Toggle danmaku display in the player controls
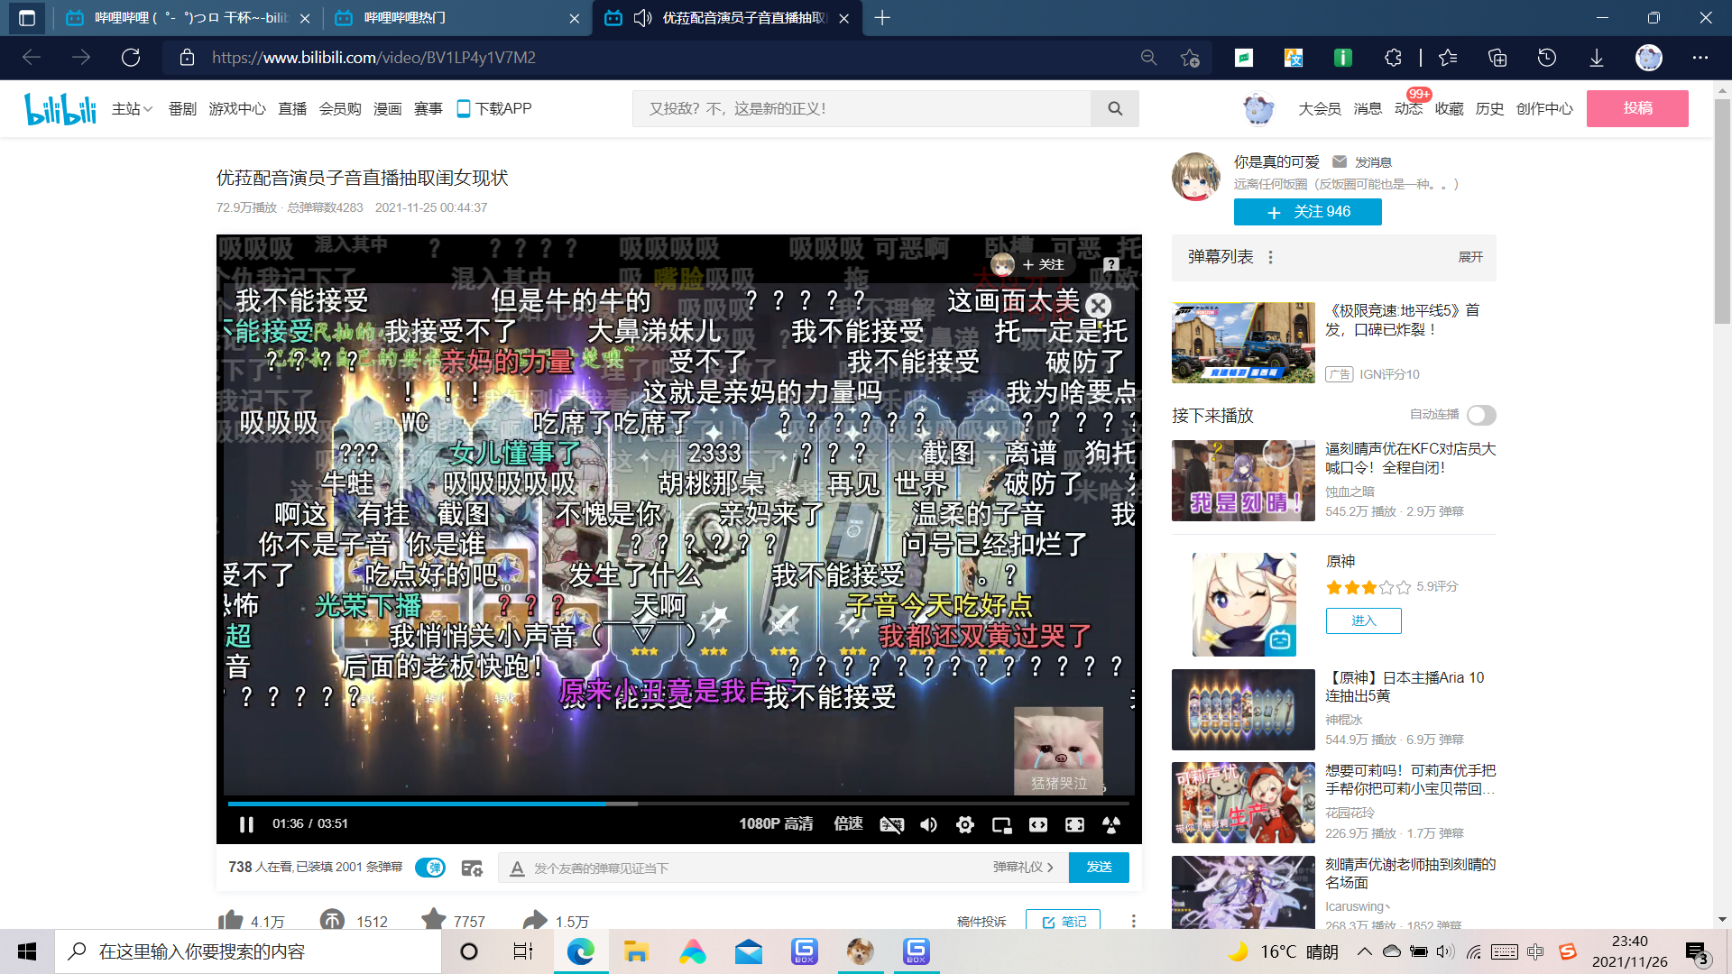The height and width of the screenshot is (974, 1732). [891, 824]
